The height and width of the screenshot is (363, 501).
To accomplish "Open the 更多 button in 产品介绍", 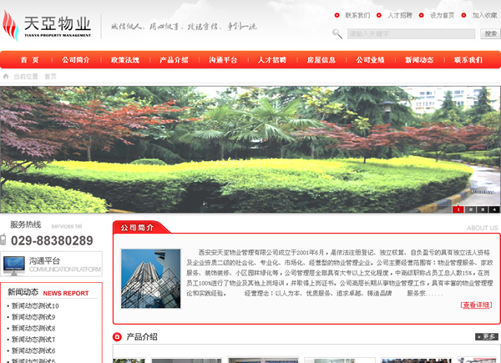I will 486,337.
